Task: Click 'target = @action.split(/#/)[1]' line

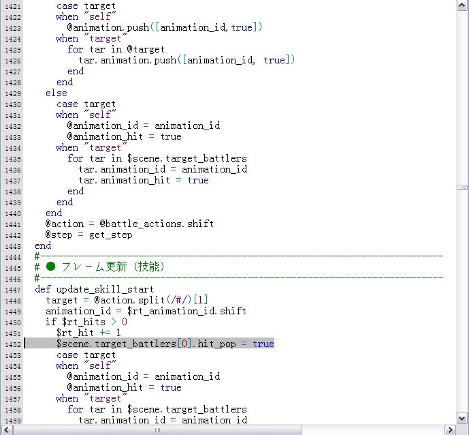Action: click(127, 300)
